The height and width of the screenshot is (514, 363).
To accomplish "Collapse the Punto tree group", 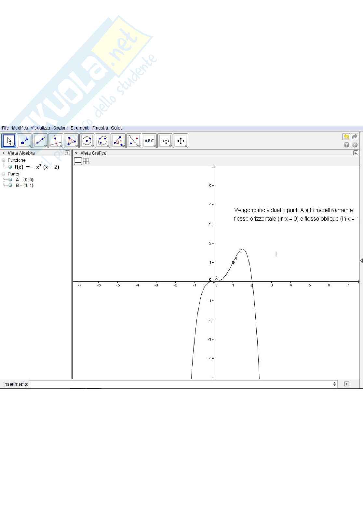I will (4, 174).
